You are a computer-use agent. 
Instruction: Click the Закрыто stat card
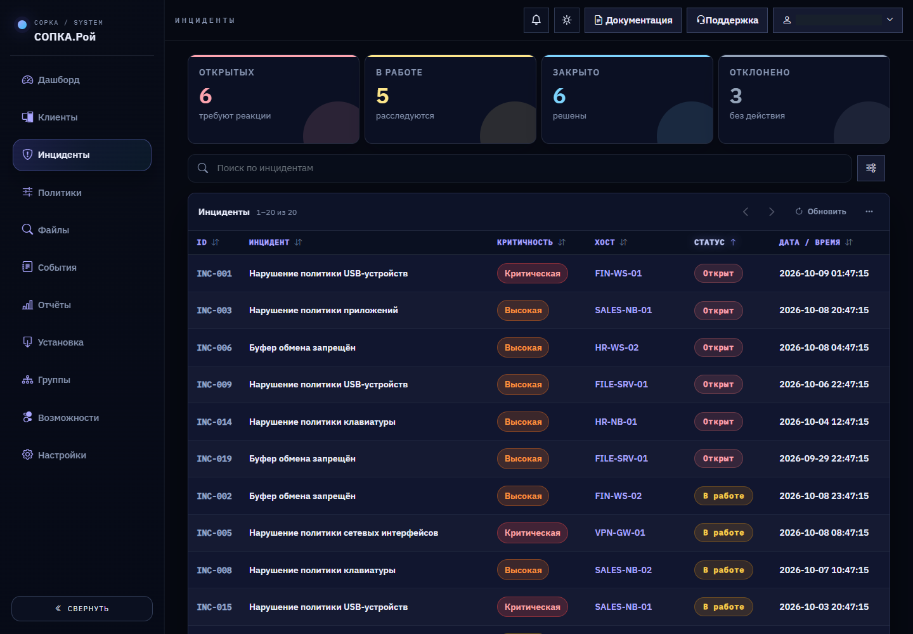point(627,100)
